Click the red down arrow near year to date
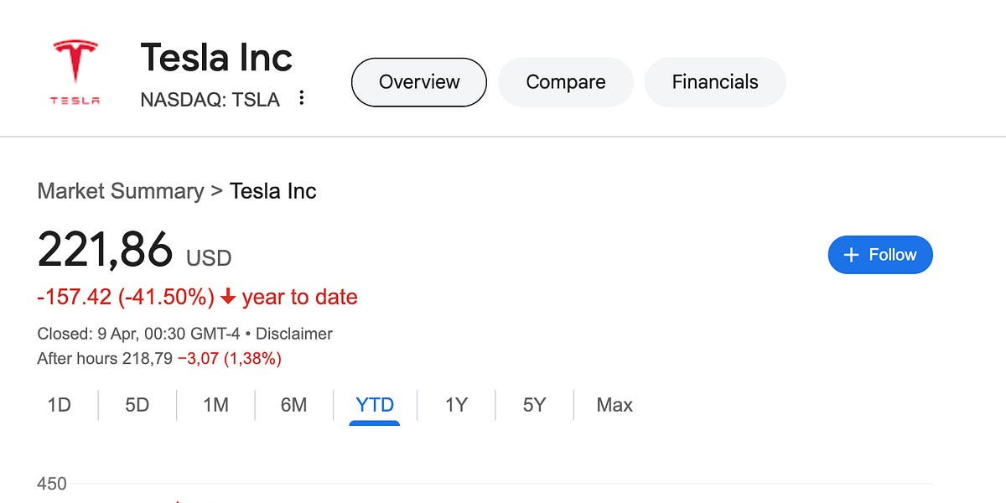The width and height of the screenshot is (1006, 503). [x=228, y=298]
